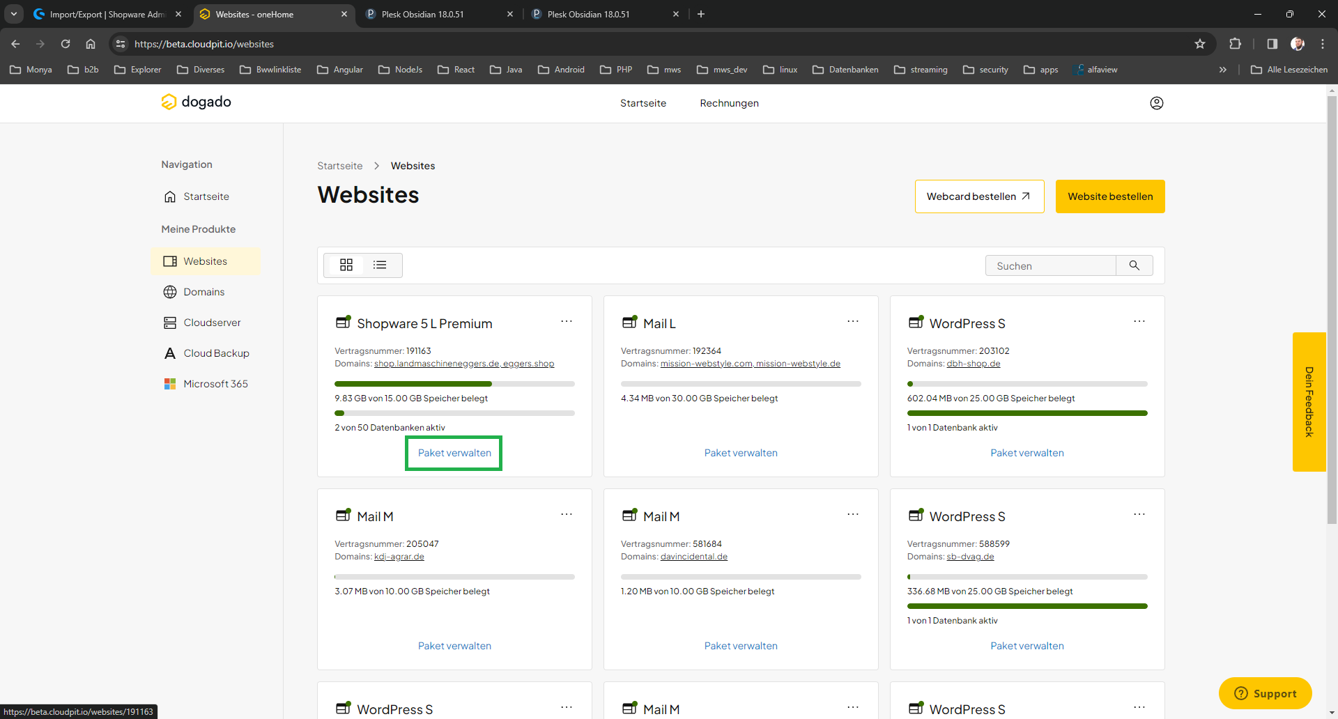Screen dimensions: 1338x719
Task: Open the Dein Feedback side tab
Action: click(x=1309, y=402)
